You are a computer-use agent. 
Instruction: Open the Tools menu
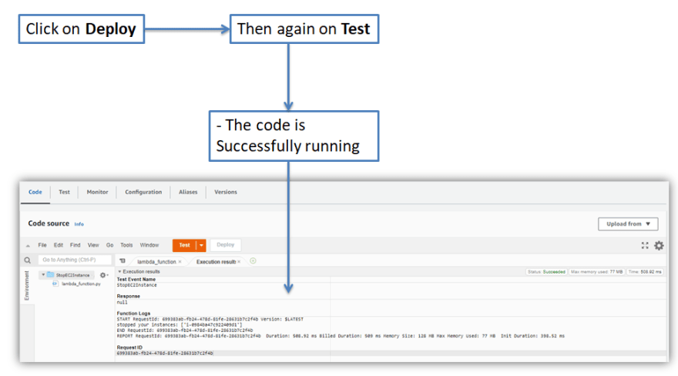(126, 245)
